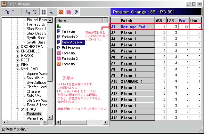Expand the ORCHESTRA tree node
Image resolution: width=204 pixels, height=134 pixels.
pyautogui.click(x=18, y=47)
